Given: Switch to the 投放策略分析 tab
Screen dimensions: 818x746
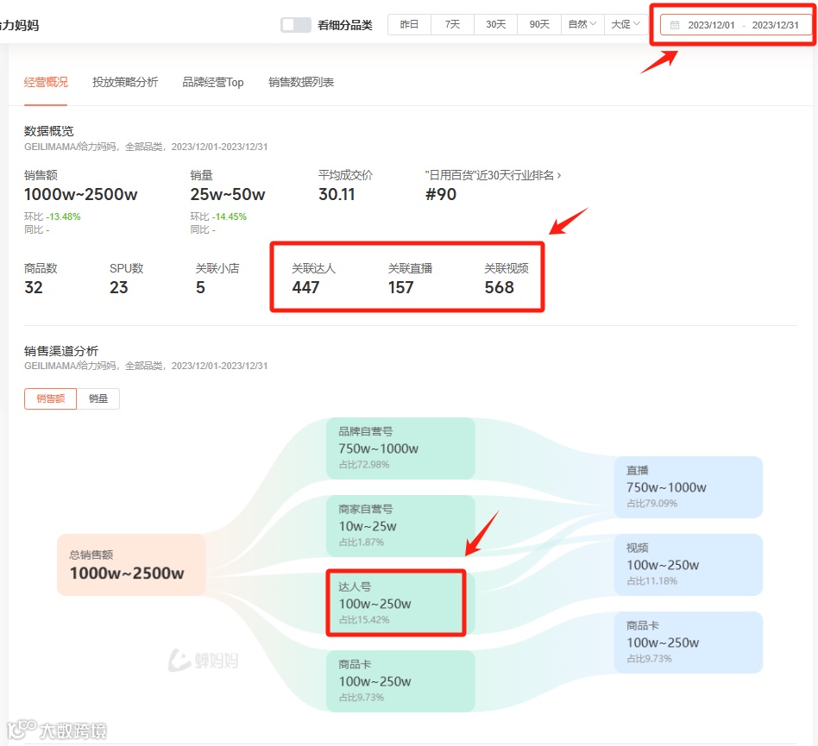Looking at the screenshot, I should click(x=125, y=83).
